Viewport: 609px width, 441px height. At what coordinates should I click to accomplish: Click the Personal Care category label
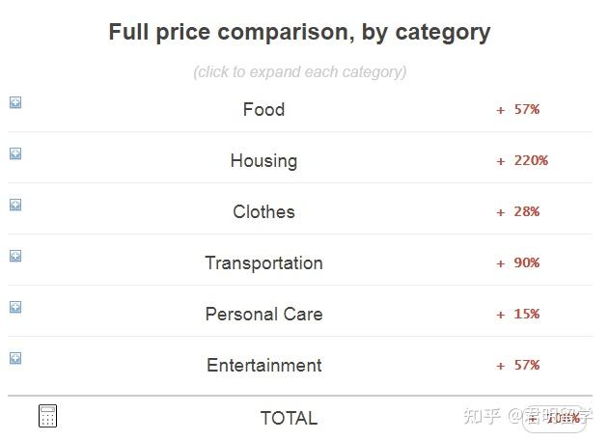click(263, 314)
